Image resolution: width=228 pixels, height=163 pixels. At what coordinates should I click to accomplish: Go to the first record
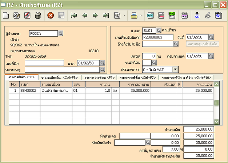74,16
